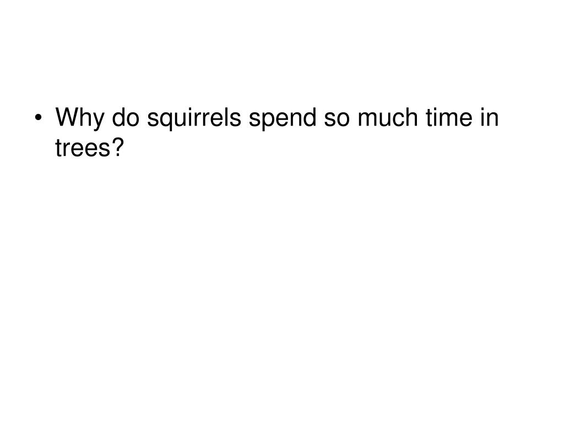Viewport: 564px width, 423px height.
Task: Click the bullet point marker
Action: [x=39, y=118]
